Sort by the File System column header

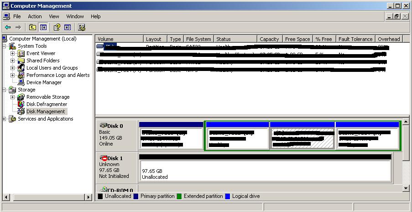(198, 39)
